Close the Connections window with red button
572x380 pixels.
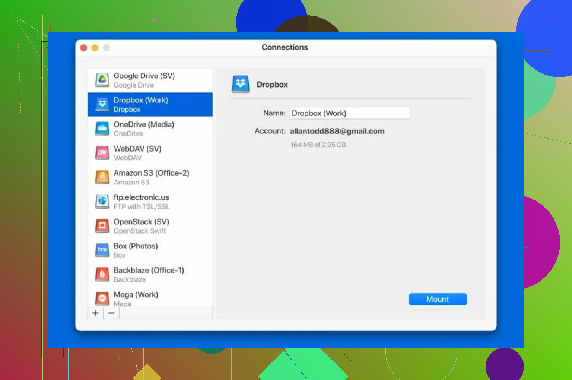point(84,48)
